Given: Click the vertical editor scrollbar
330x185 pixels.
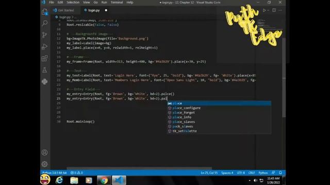Looking at the screenshot, I should pos(284,78).
